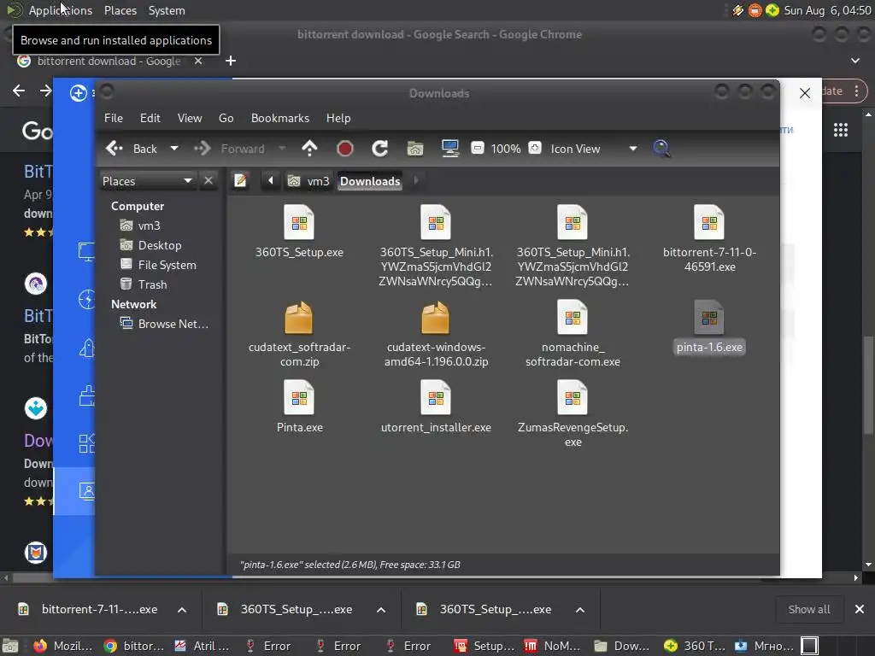Select utorrent_installer.exe file icon
Viewport: 875px width, 656px height.
(436, 398)
